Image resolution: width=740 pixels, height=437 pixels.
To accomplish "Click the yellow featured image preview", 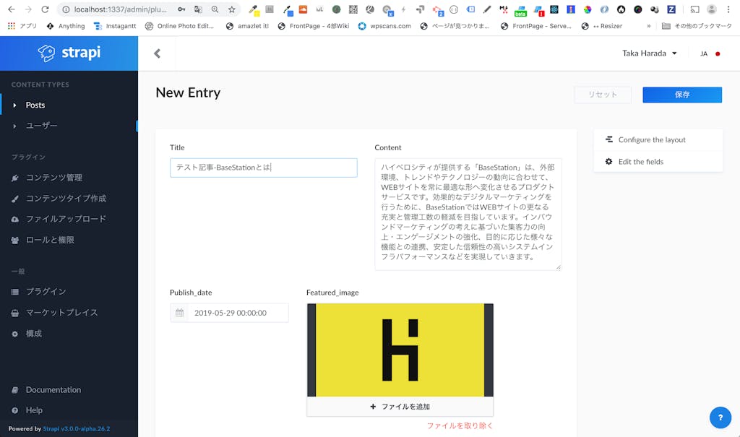I will pyautogui.click(x=400, y=350).
